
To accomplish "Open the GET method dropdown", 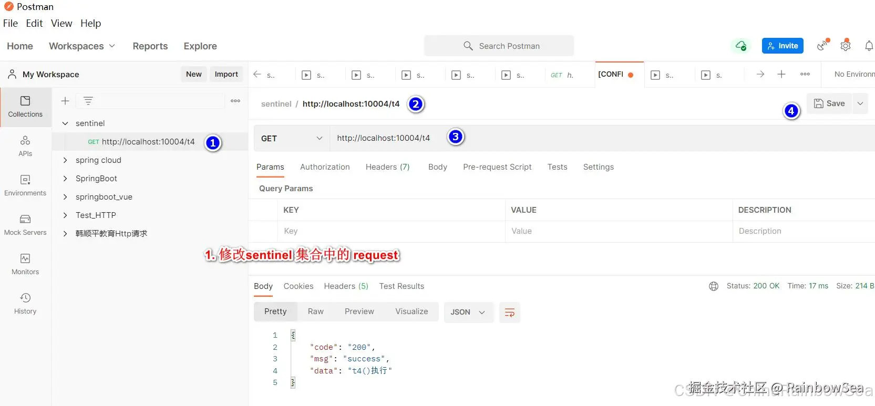I will click(x=292, y=139).
